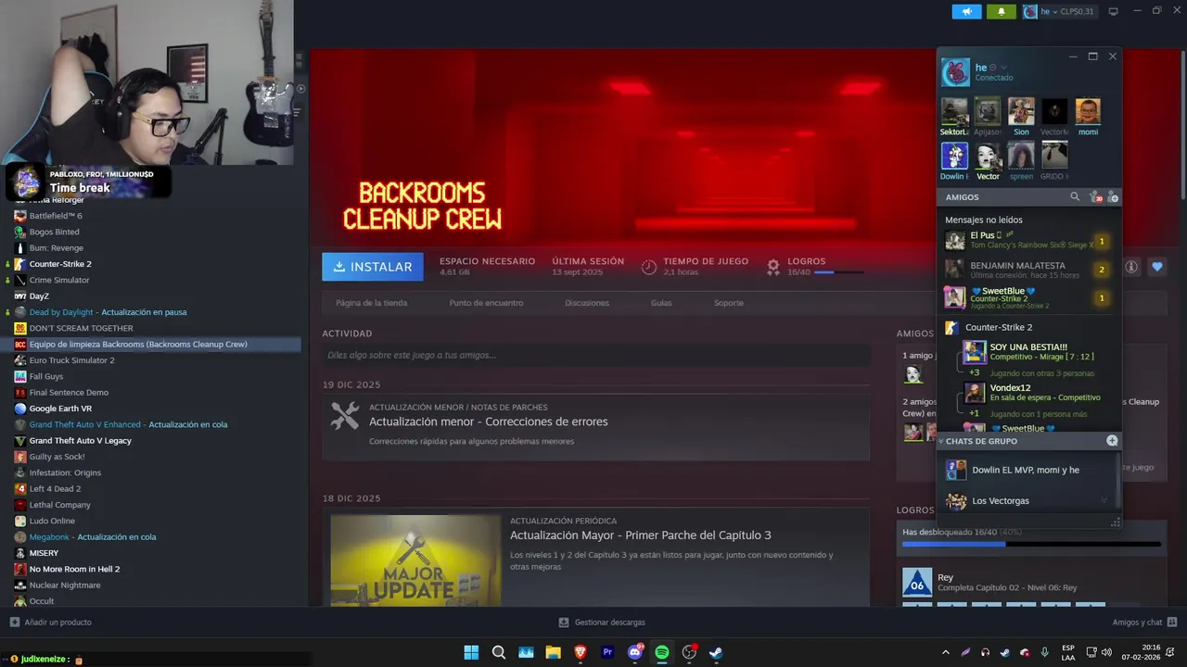Click the small Logros progress bar beside INSTALAR
The height and width of the screenshot is (667, 1187).
[839, 272]
